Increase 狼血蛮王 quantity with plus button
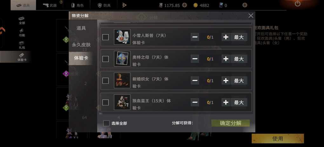The image size is (324, 147). point(226,102)
